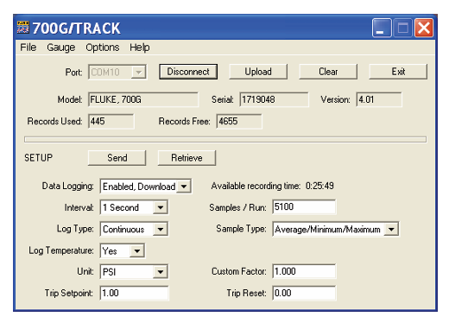Click the upload progress bar
Image resolution: width=449 pixels, height=323 pixels.
tap(225, 140)
